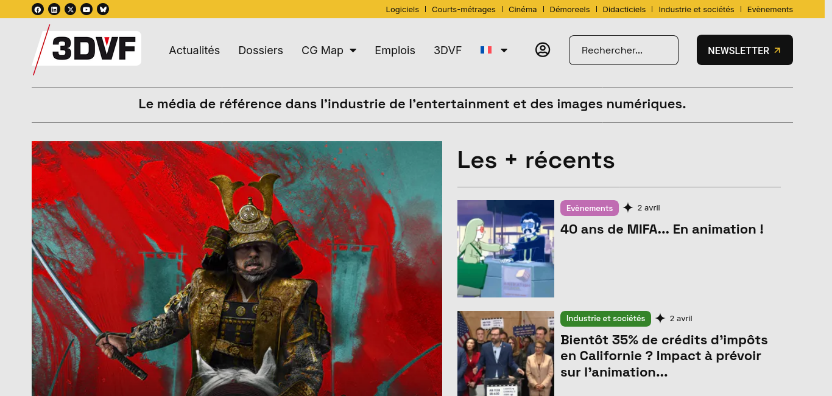Click the "2 avril" date beside Industrie tag
The height and width of the screenshot is (396, 832).
coord(681,319)
